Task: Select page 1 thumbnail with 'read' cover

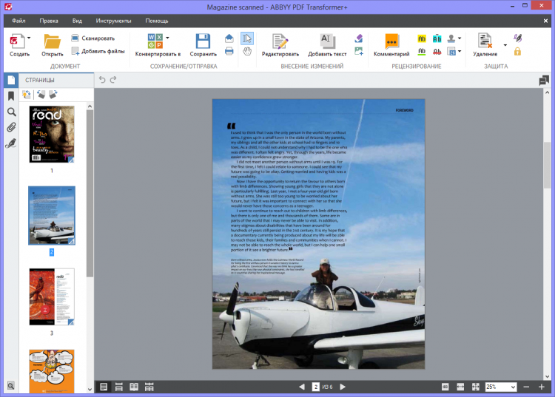Action: [52, 135]
